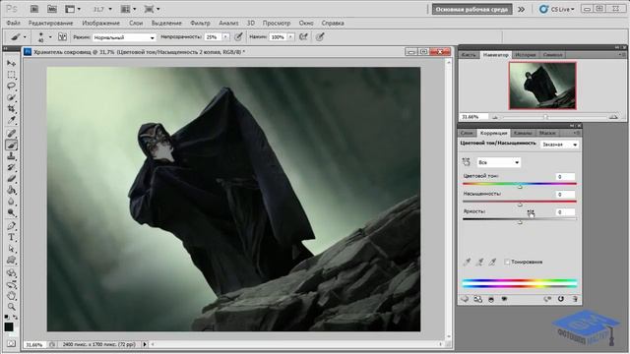Enable the Тонирование checkbox
The width and height of the screenshot is (630, 354).
(x=507, y=262)
